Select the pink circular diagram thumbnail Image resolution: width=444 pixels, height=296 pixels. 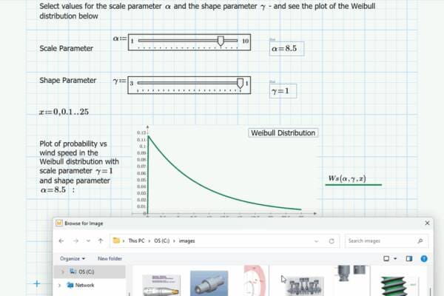[255, 281]
